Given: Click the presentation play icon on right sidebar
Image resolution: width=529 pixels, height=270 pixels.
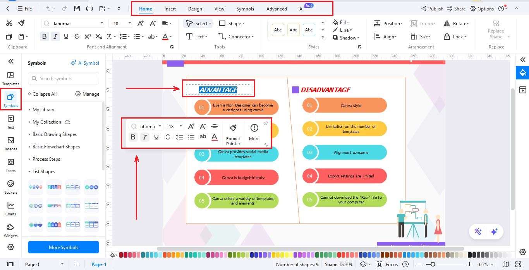Looking at the screenshot, I should (523, 90).
